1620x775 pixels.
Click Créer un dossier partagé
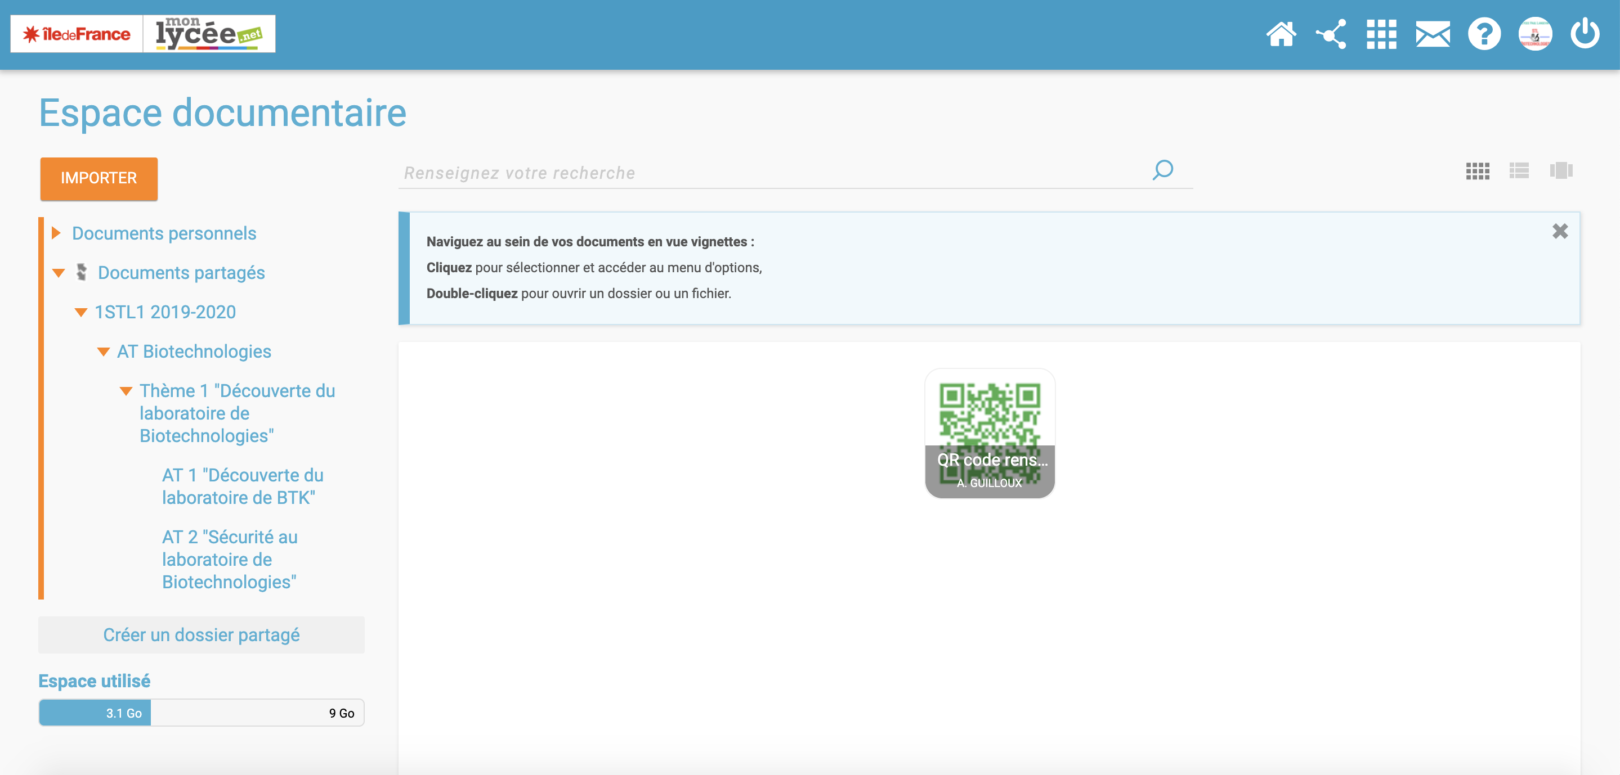click(202, 635)
